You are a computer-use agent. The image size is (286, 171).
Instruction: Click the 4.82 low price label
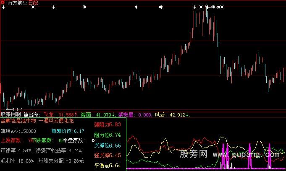pyautogui.click(x=17, y=109)
